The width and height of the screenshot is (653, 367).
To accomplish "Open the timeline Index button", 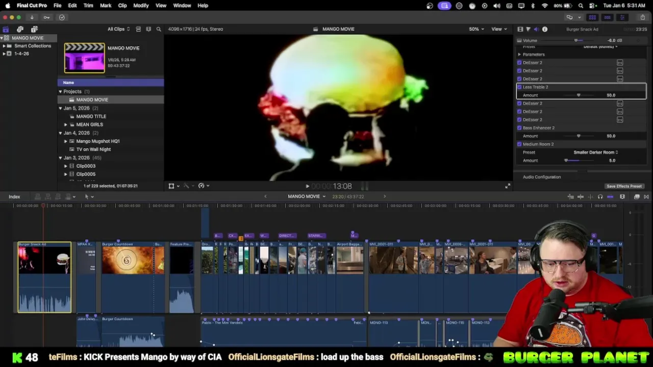I will point(14,197).
